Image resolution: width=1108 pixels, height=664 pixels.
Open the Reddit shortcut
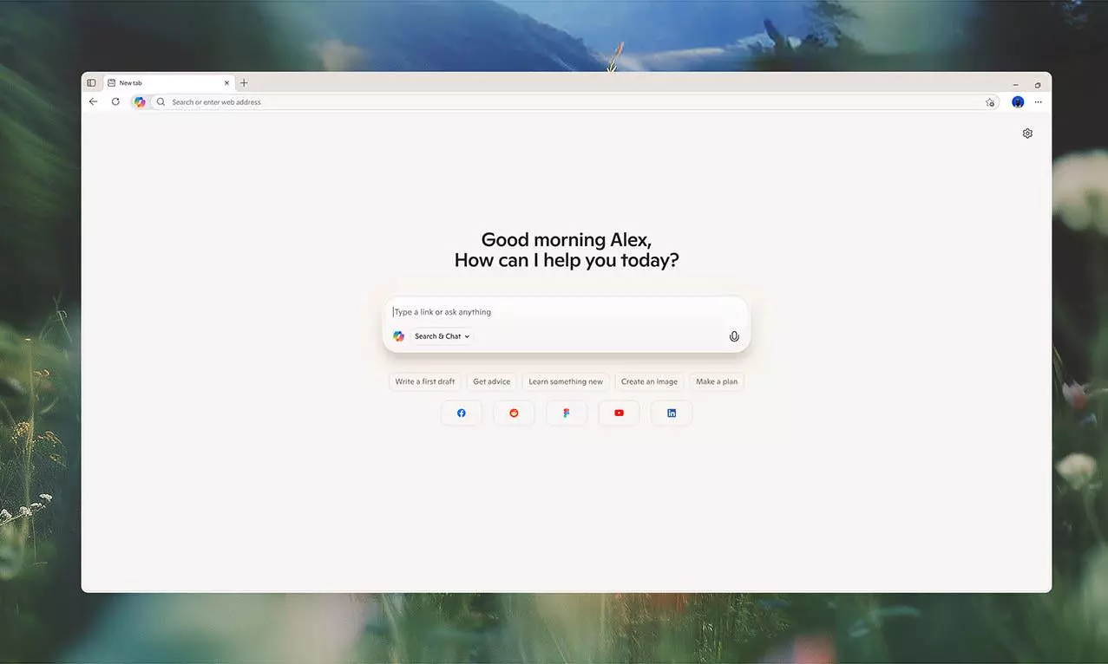tap(514, 413)
